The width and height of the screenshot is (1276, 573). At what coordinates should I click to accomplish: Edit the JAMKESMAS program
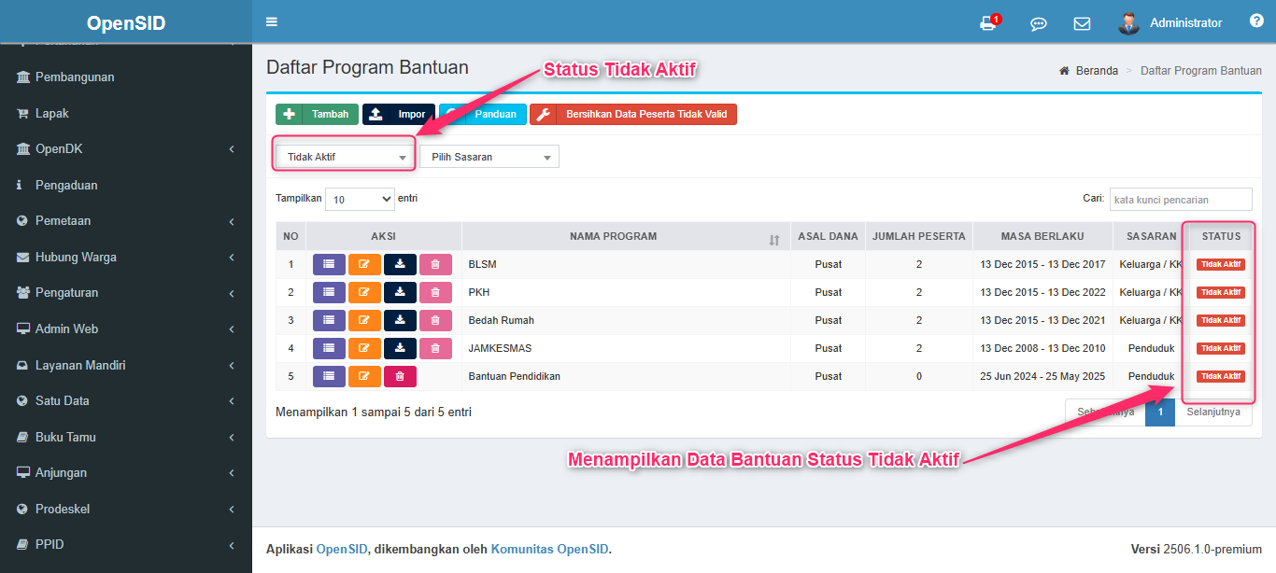364,348
